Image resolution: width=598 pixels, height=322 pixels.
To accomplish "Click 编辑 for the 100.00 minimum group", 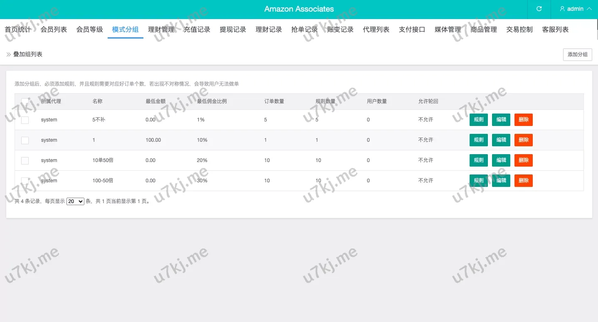I will [501, 140].
